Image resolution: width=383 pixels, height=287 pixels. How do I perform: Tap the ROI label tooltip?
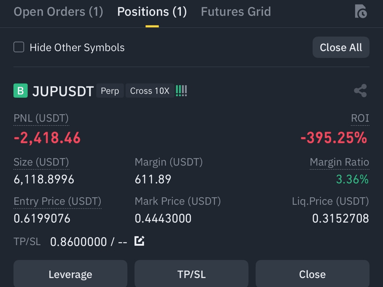360,118
